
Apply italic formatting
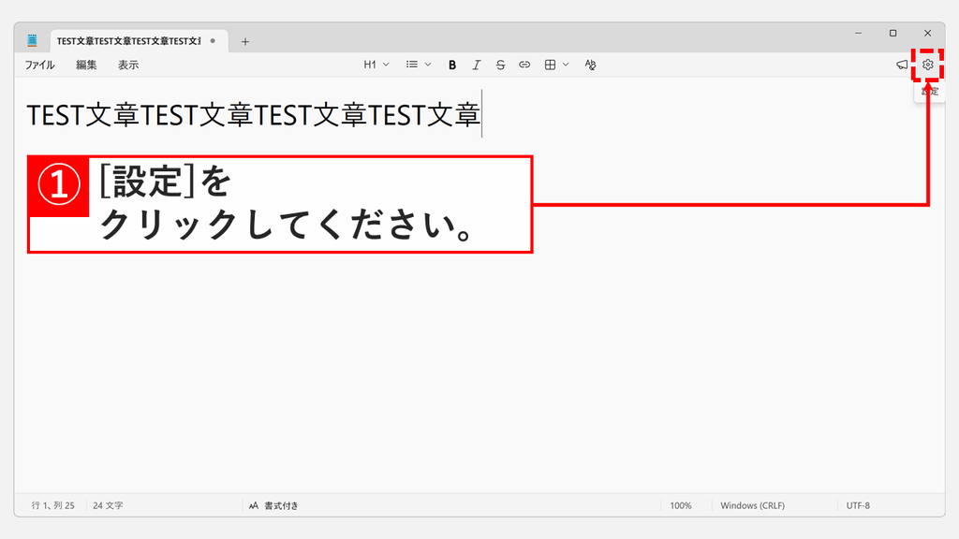[477, 65]
